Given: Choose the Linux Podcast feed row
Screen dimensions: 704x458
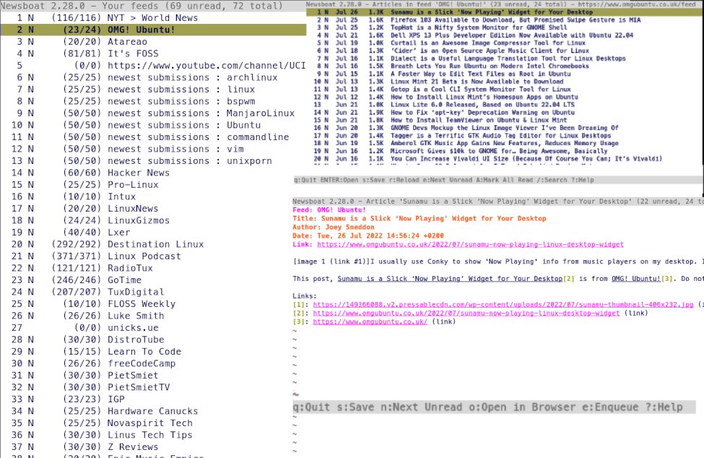Looking at the screenshot, I should 147,256.
